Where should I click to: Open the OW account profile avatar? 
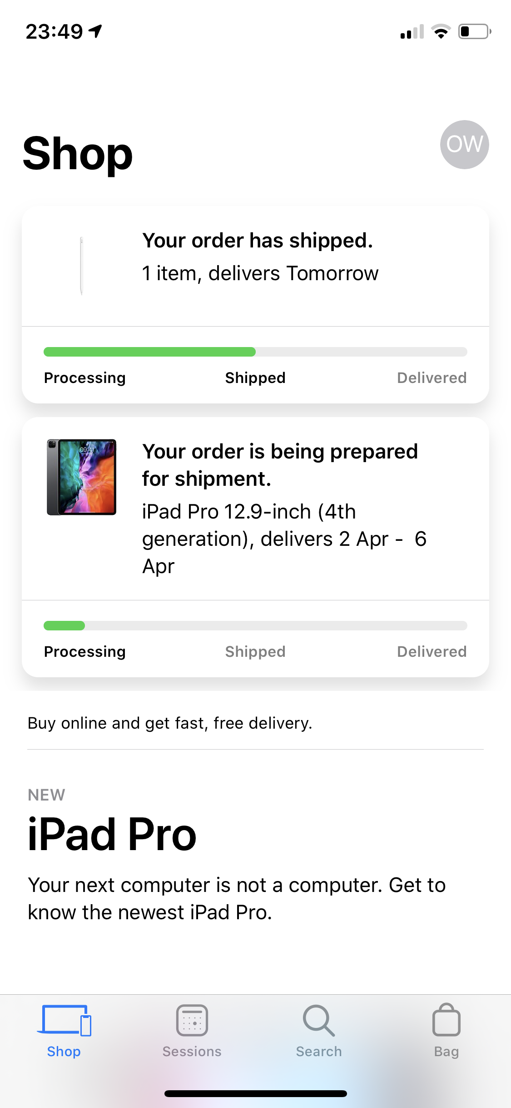[x=464, y=145]
